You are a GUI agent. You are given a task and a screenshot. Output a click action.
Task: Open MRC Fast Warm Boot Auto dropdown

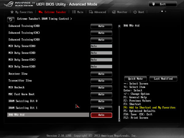(x=101, y=94)
